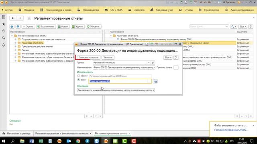This screenshot has height=144, width=257.
Task: Click main search input field
Action: tap(207, 26)
